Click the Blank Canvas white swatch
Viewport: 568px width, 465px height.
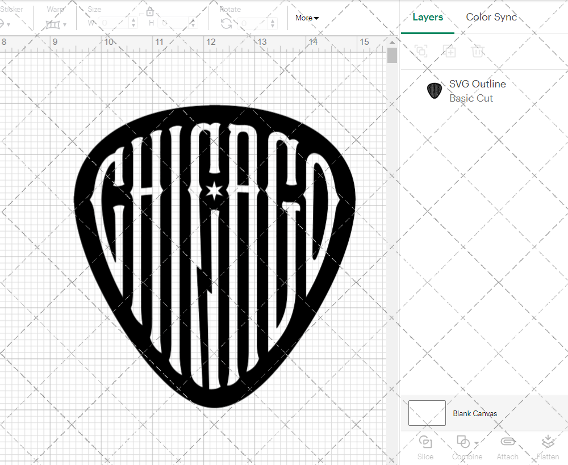427,413
